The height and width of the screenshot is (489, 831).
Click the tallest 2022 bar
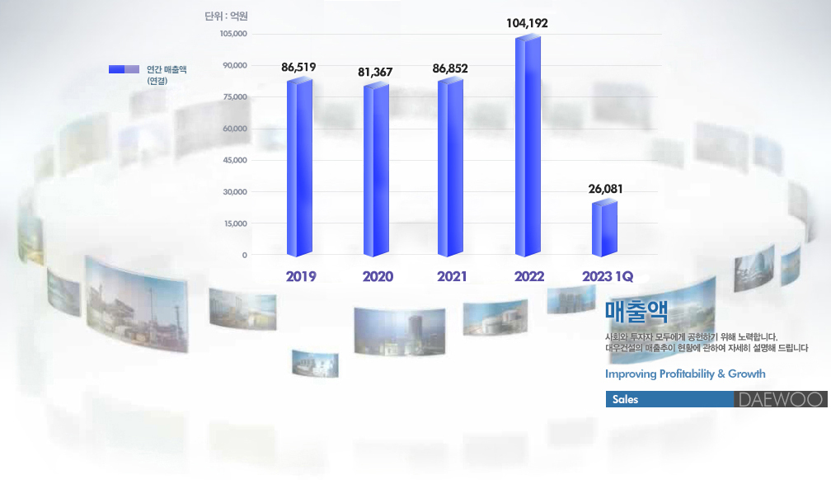click(528, 146)
